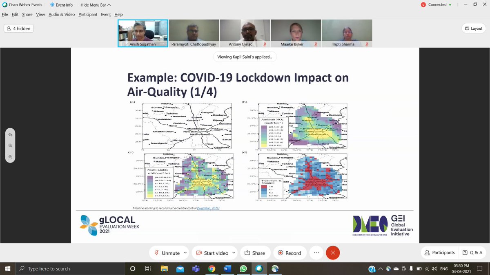Click the active Webex icon in taskbar

(x=259, y=268)
